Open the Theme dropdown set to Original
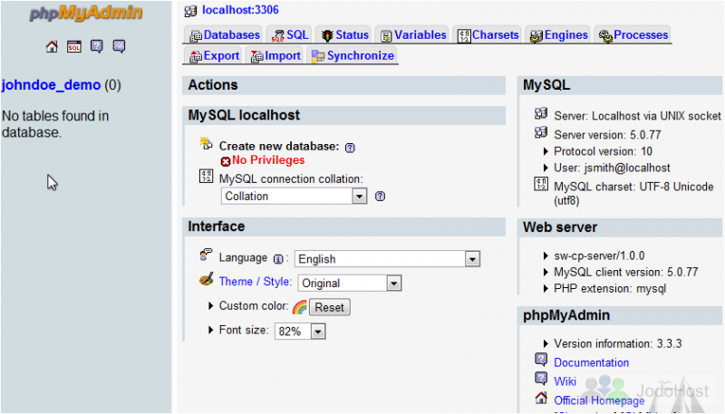Image resolution: width=725 pixels, height=414 pixels. click(x=350, y=283)
